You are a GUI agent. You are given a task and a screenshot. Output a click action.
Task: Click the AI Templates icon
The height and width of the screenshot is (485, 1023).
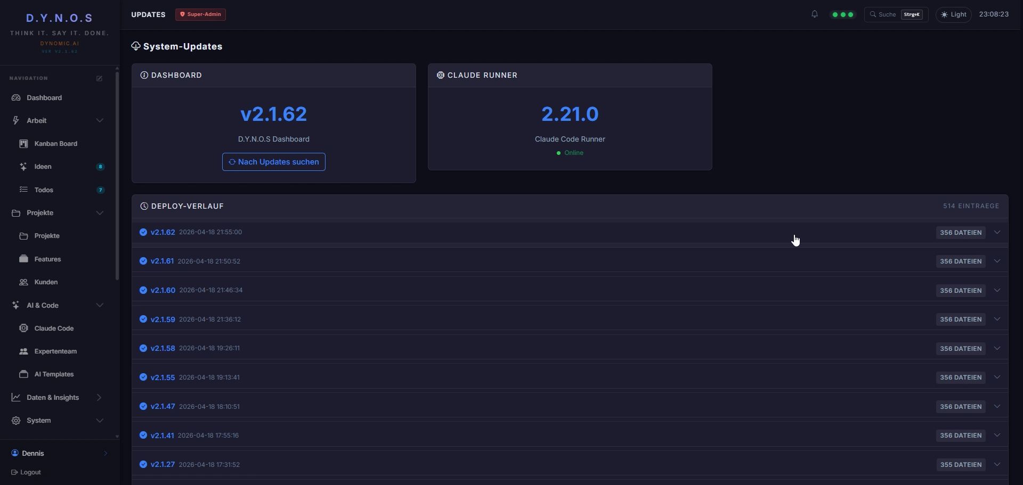(23, 374)
